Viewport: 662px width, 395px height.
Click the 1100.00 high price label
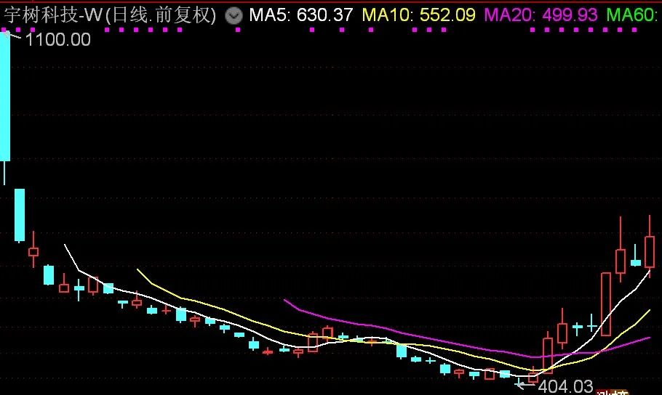(58, 40)
